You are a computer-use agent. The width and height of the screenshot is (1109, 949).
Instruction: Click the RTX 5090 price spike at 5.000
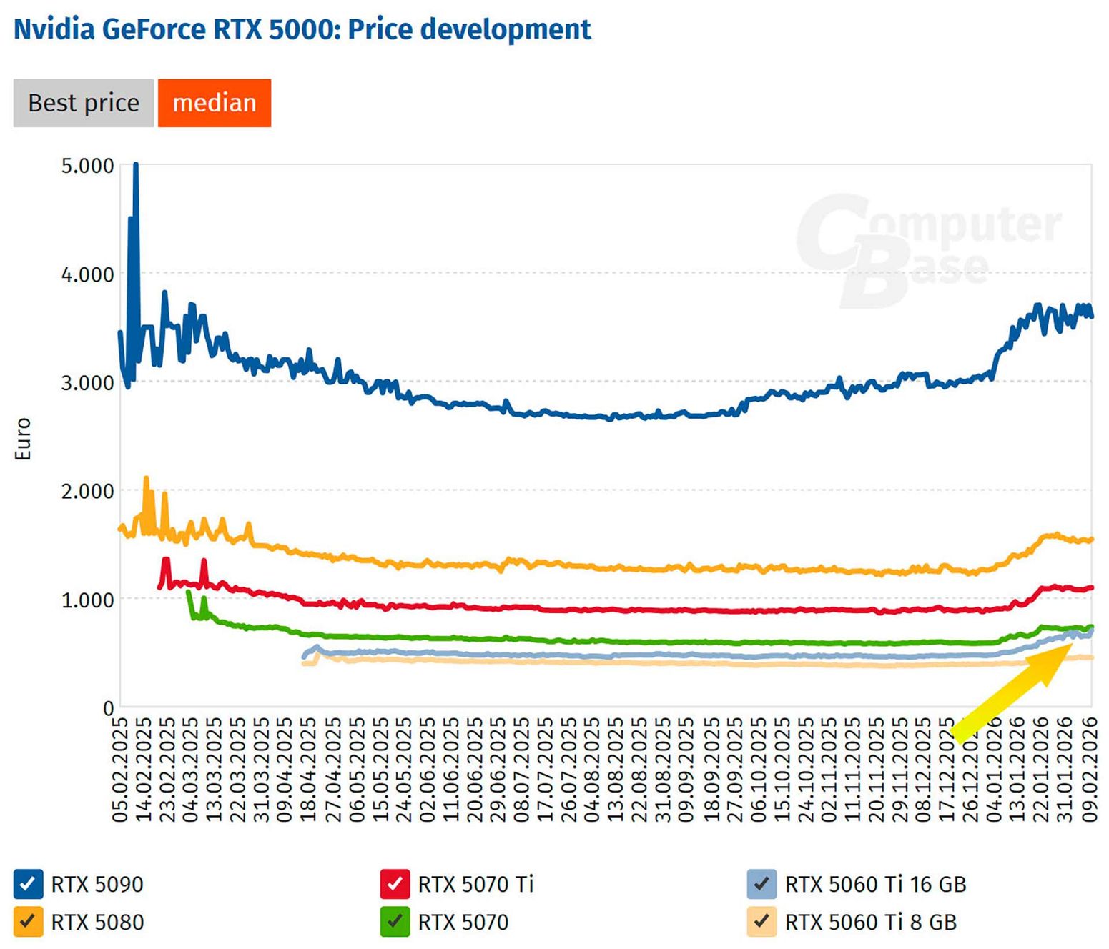136,167
